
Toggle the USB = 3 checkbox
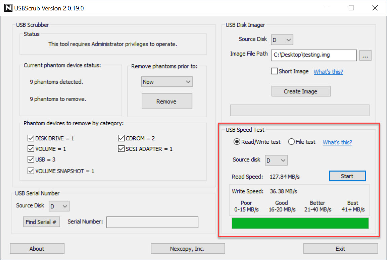30,160
